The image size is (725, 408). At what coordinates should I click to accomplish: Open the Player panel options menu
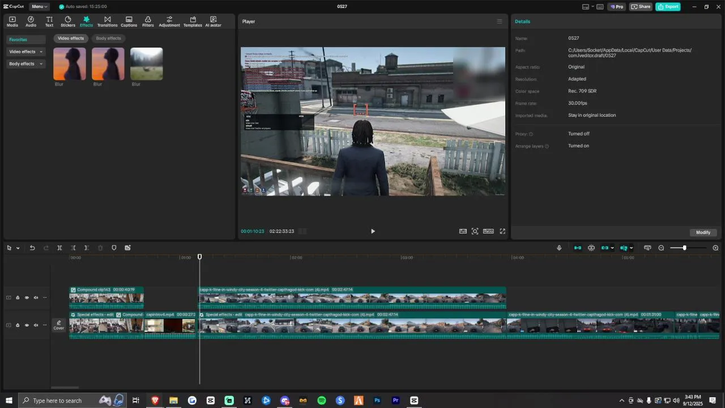pos(500,22)
